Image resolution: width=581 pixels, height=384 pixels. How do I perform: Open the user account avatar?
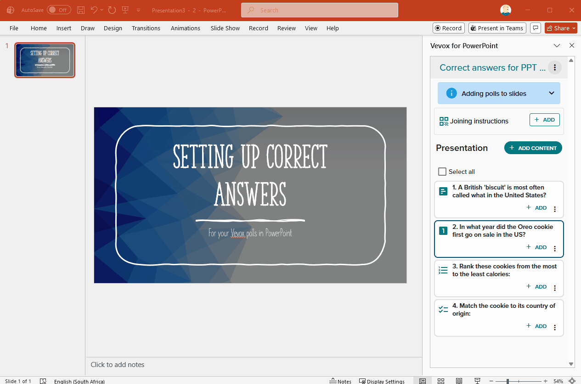coord(506,10)
